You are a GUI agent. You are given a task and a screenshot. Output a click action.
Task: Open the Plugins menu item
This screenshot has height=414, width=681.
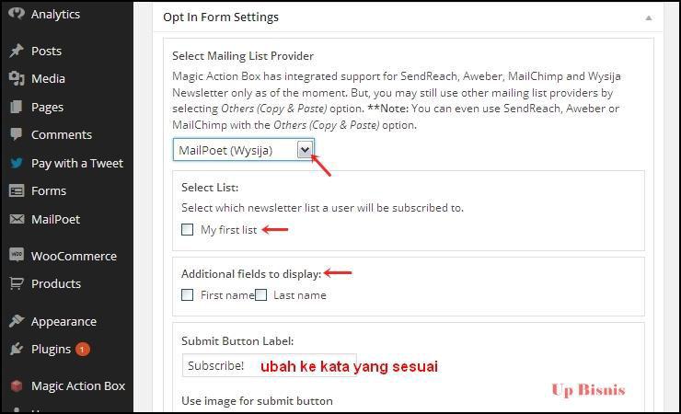pos(51,350)
